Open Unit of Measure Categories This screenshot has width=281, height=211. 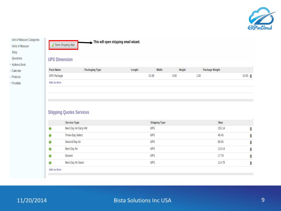click(x=26, y=40)
